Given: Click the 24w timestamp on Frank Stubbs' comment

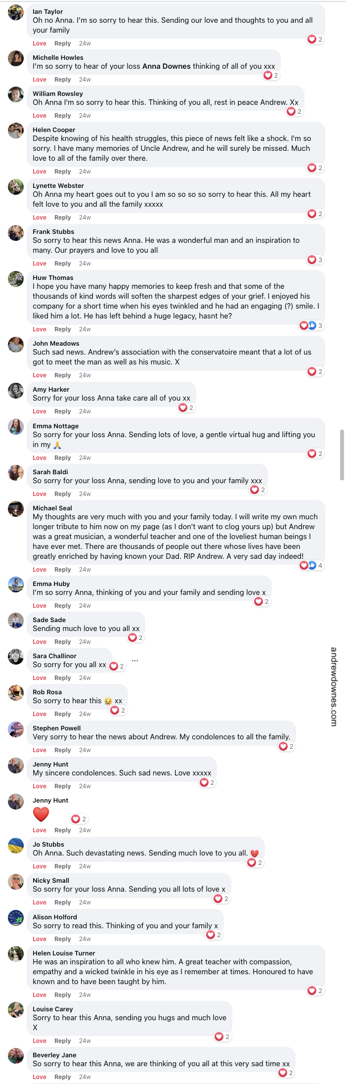Looking at the screenshot, I should click(85, 263).
